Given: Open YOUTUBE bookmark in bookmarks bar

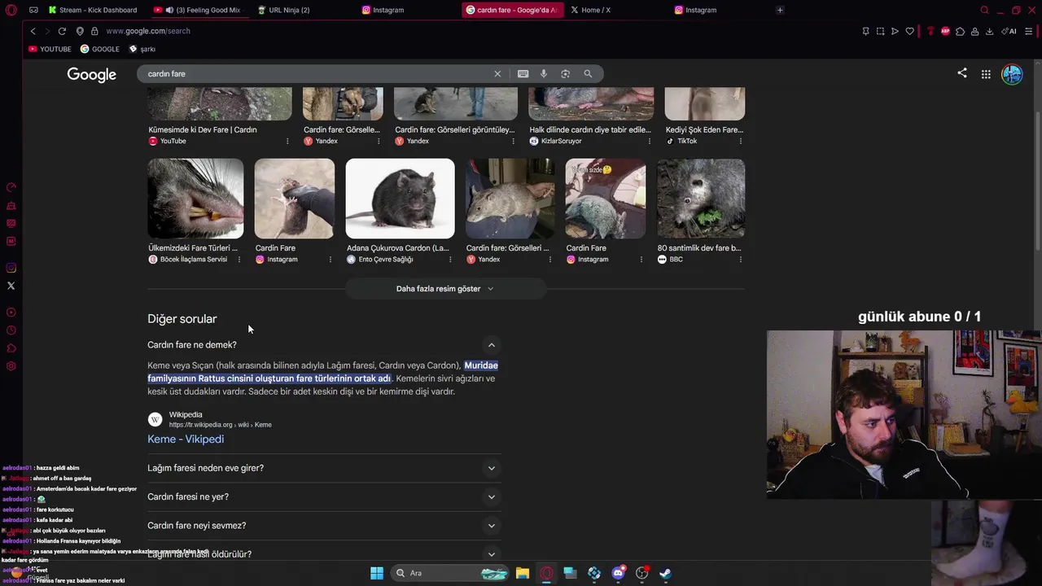Looking at the screenshot, I should point(50,49).
